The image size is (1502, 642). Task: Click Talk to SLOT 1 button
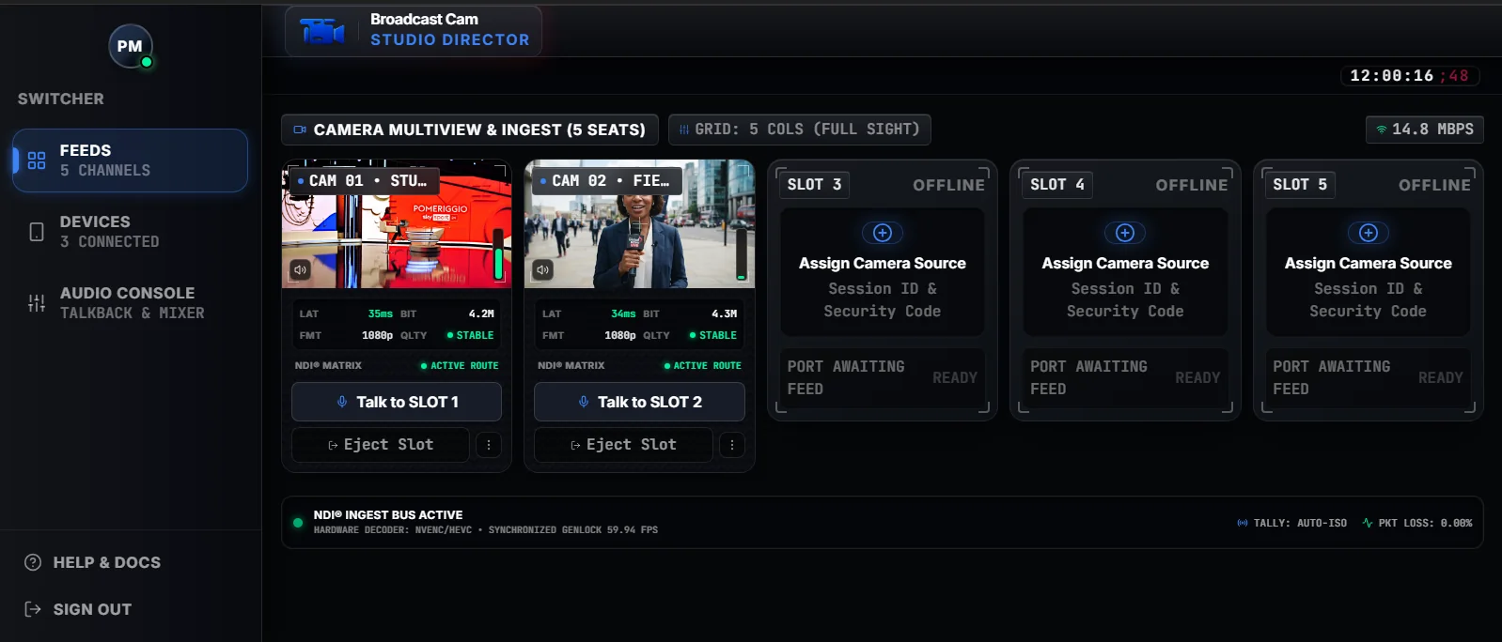(x=397, y=402)
